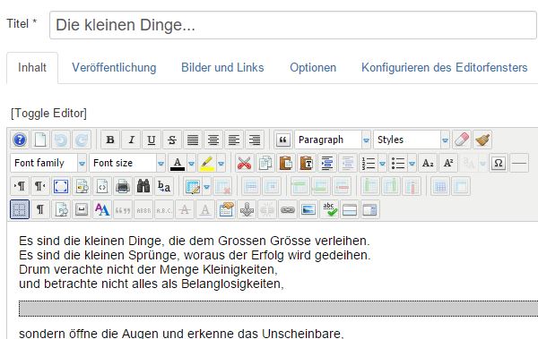This screenshot has height=339, width=538.
Task: Apply the black text color
Action: pos(178,163)
